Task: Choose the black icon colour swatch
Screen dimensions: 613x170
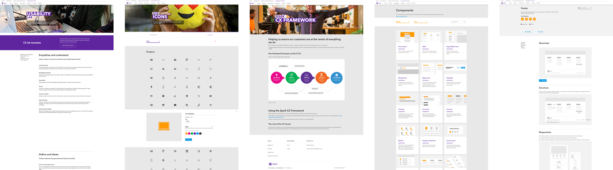Action: click(x=200, y=134)
